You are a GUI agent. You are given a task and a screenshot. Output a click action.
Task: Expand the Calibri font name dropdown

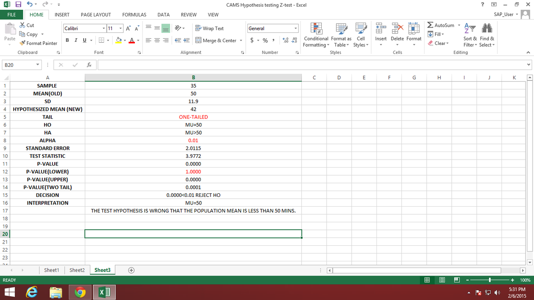coord(104,28)
